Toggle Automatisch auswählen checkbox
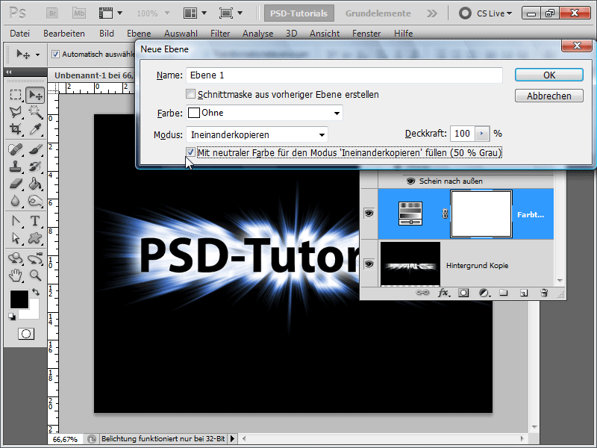 [x=55, y=54]
